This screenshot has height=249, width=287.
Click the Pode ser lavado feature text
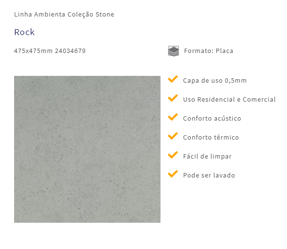click(209, 175)
